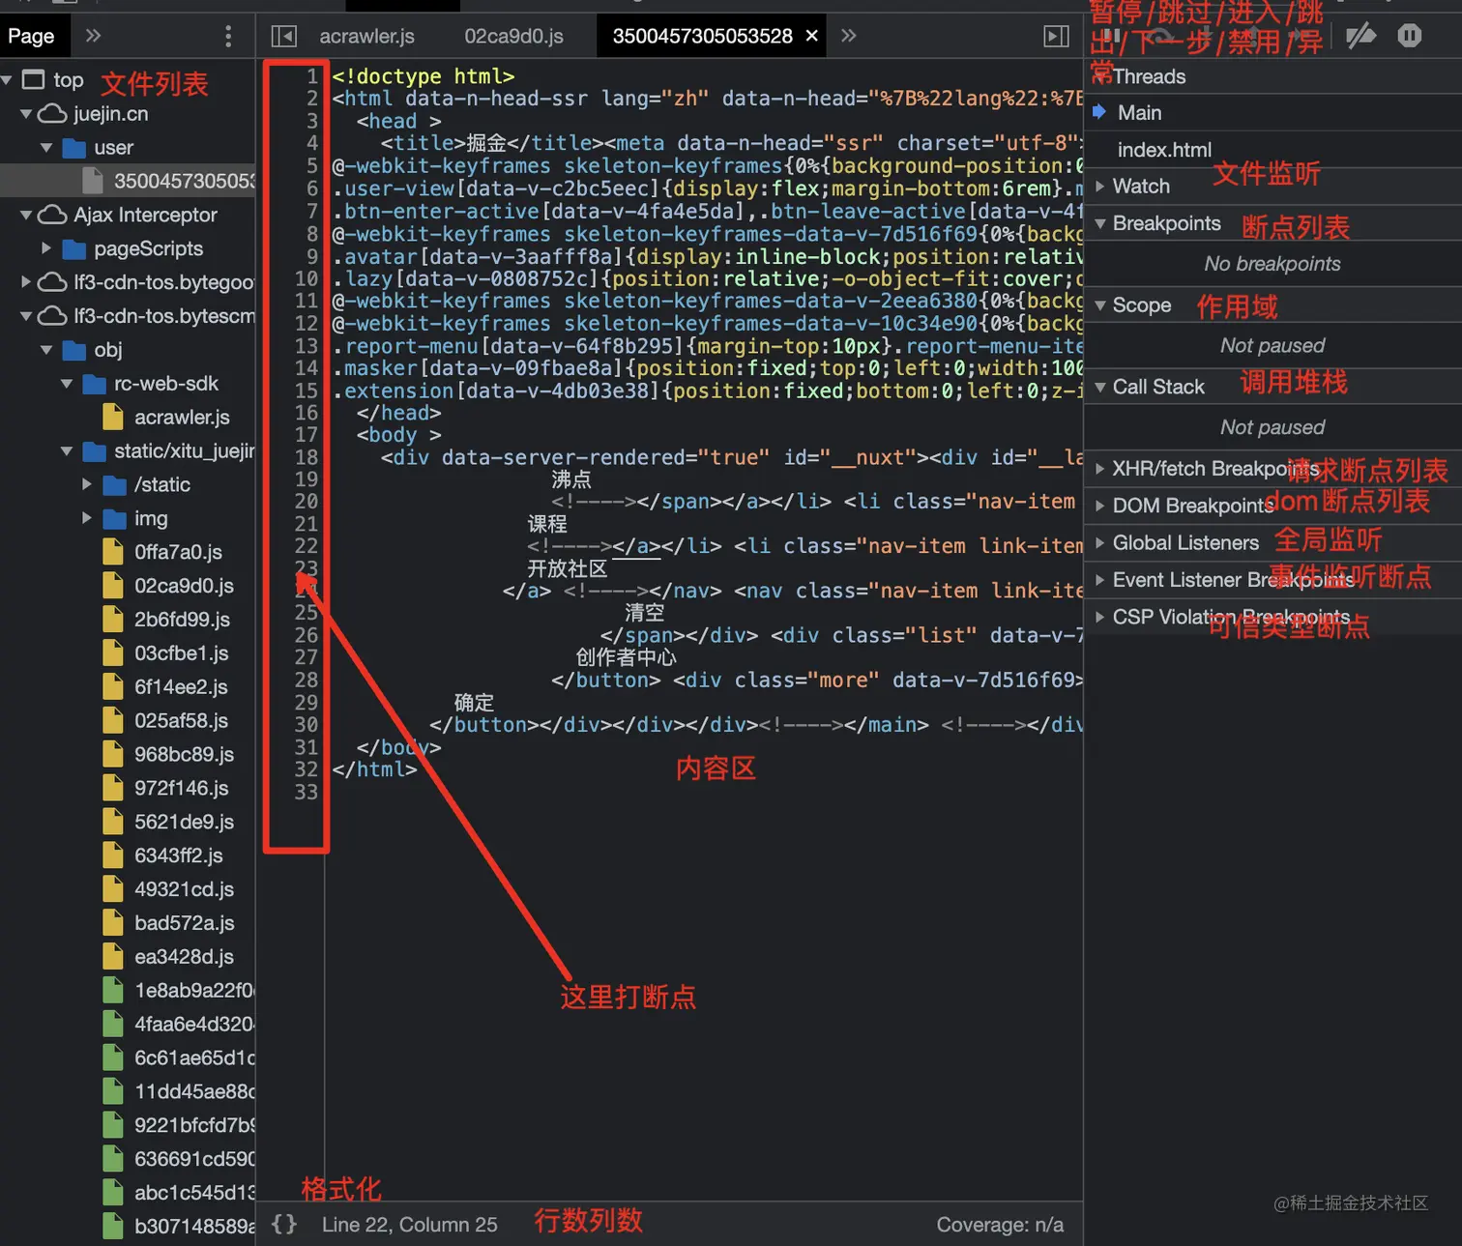Select the index.html thread entry
The image size is (1462, 1246).
[x=1164, y=150]
